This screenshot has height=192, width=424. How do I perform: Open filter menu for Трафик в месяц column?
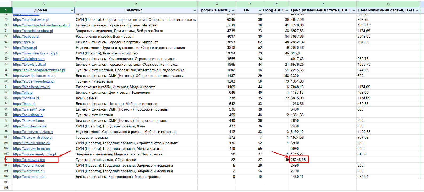[233, 10]
